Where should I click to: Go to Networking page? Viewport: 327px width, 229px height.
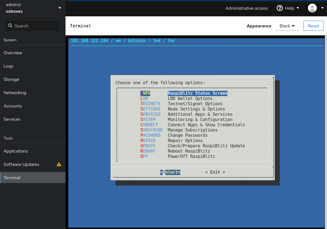point(33,92)
